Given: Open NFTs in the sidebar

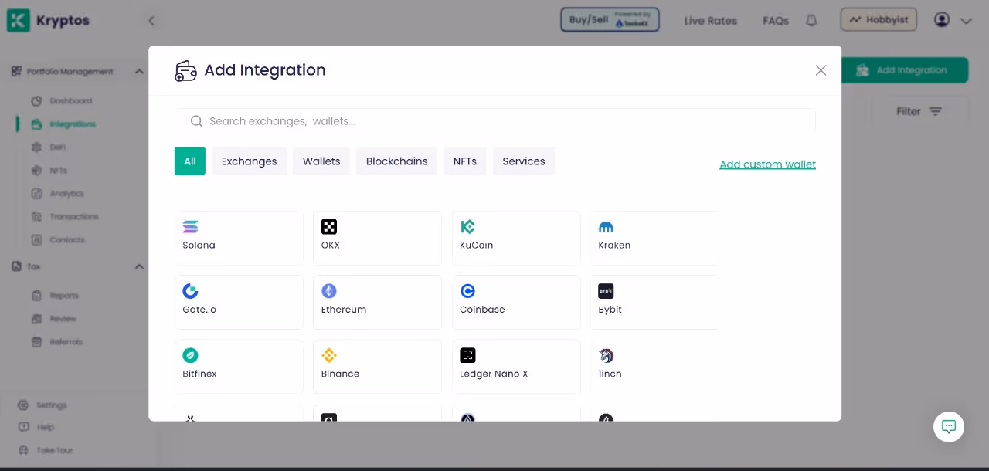Looking at the screenshot, I should [x=49, y=171].
